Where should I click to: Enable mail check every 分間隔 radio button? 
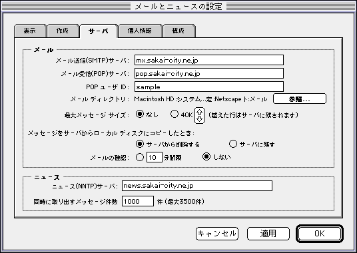pyautogui.click(x=140, y=157)
